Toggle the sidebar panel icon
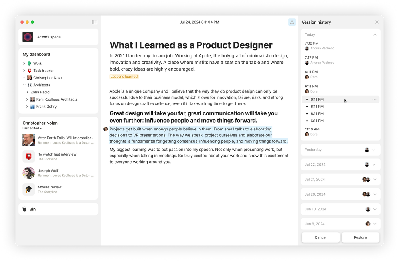This screenshot has width=399, height=261. [95, 22]
